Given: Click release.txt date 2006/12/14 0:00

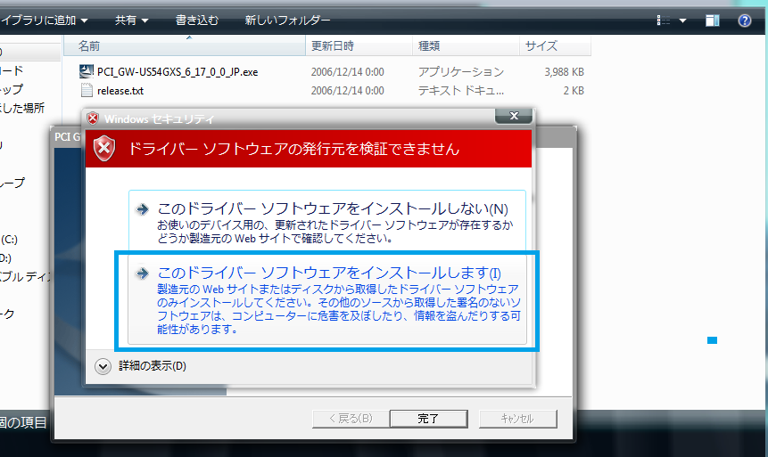Looking at the screenshot, I should click(347, 91).
